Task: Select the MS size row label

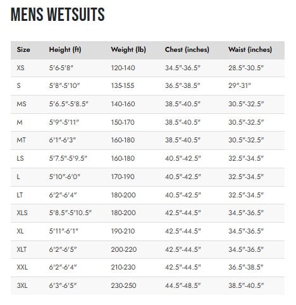Action: tap(22, 104)
